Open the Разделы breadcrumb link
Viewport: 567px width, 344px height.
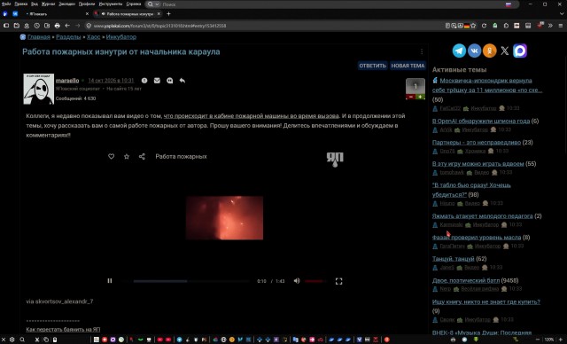pyautogui.click(x=68, y=37)
